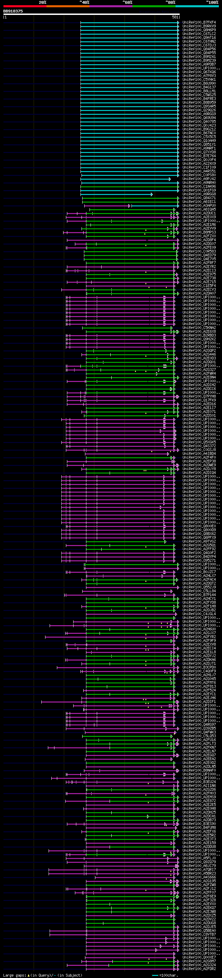Click the white query sequence bar
The width and height of the screenshot is (222, 978).
coord(92,14)
